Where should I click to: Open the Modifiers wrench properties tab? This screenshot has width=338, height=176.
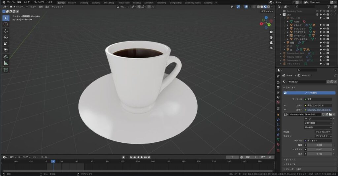(x=278, y=120)
